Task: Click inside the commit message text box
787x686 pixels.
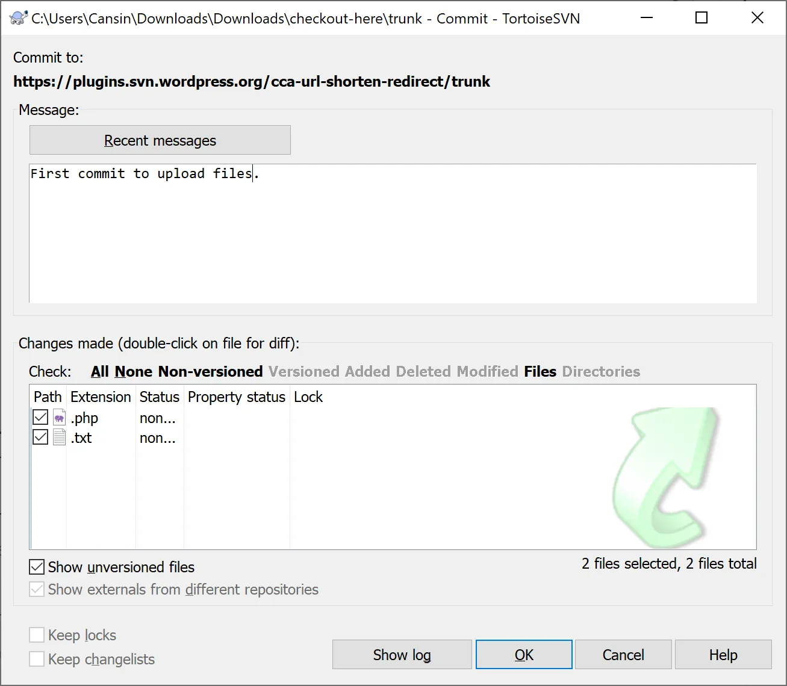Action: pyautogui.click(x=391, y=235)
